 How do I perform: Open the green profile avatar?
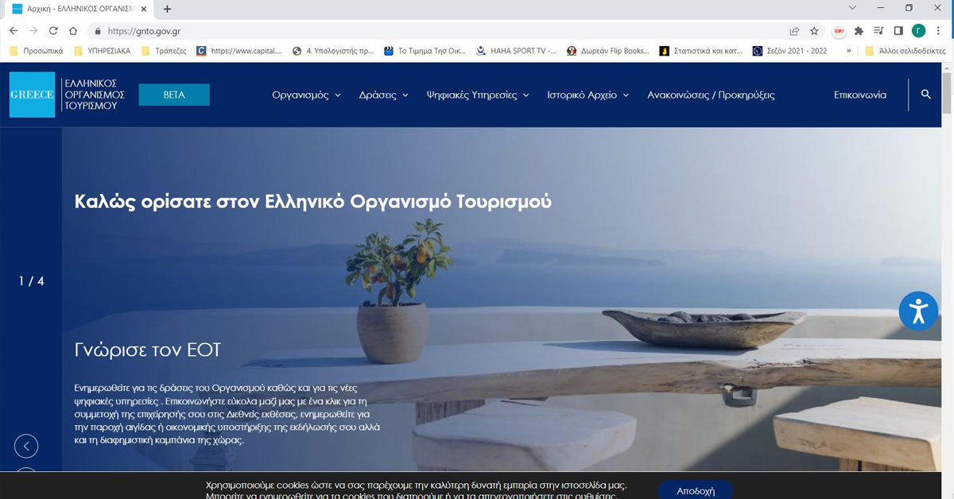[918, 31]
